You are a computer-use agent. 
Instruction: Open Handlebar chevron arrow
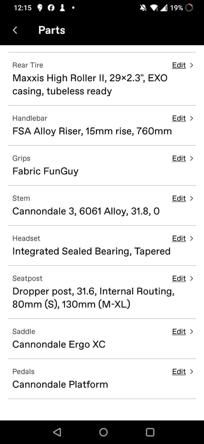click(191, 118)
